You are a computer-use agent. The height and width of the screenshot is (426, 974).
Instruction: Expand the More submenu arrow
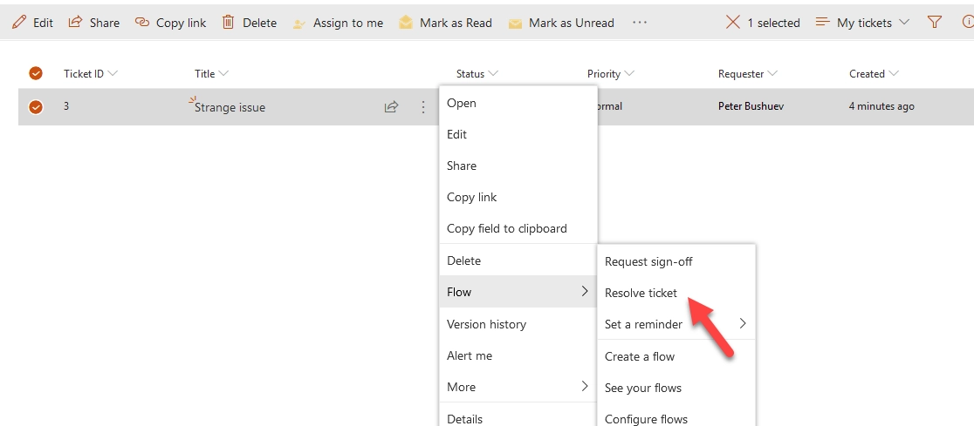584,386
